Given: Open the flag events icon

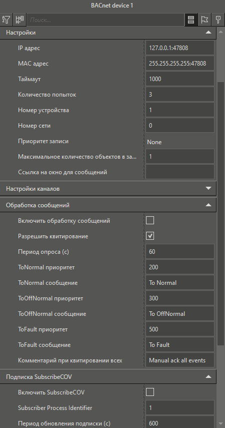Looking at the screenshot, I should click(x=204, y=20).
